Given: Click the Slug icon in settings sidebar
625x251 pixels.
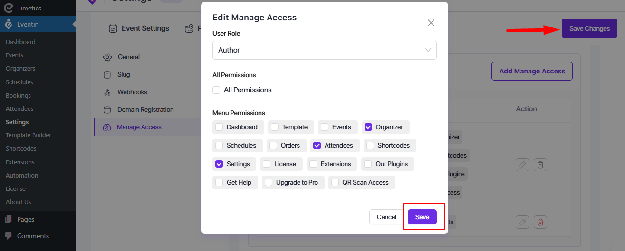Looking at the screenshot, I should click(107, 75).
